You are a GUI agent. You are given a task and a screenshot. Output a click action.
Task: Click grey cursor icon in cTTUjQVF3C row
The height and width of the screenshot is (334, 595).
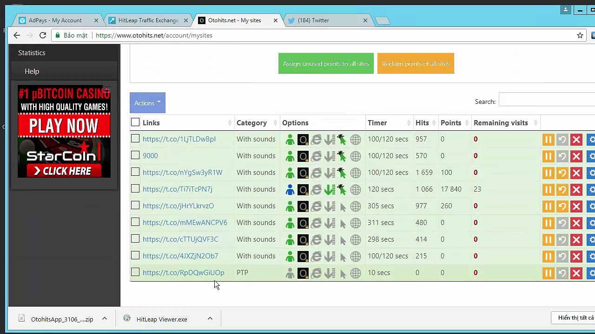tap(343, 240)
